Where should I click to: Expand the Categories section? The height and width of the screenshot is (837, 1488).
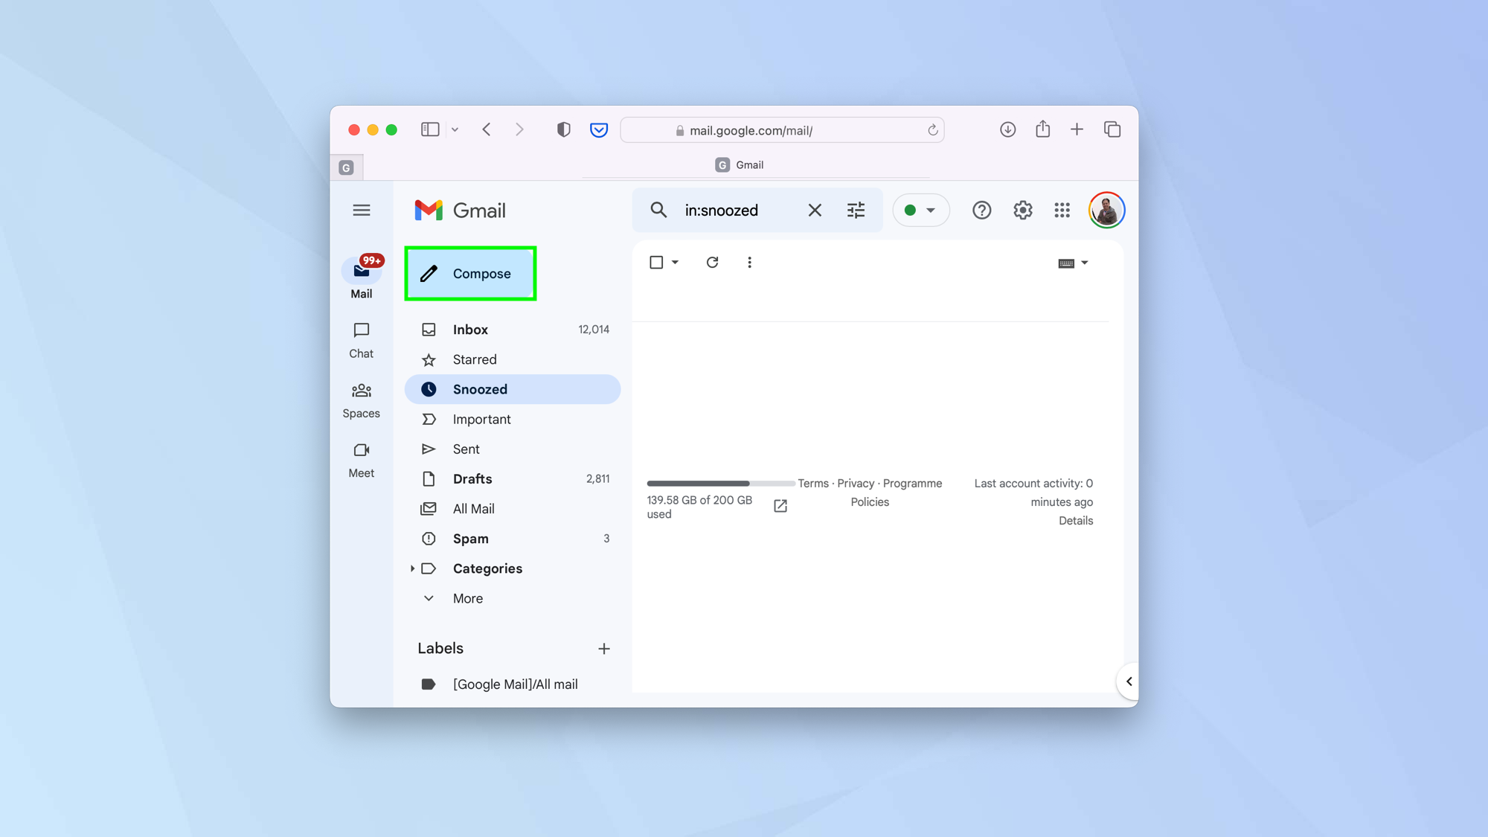[x=412, y=568]
